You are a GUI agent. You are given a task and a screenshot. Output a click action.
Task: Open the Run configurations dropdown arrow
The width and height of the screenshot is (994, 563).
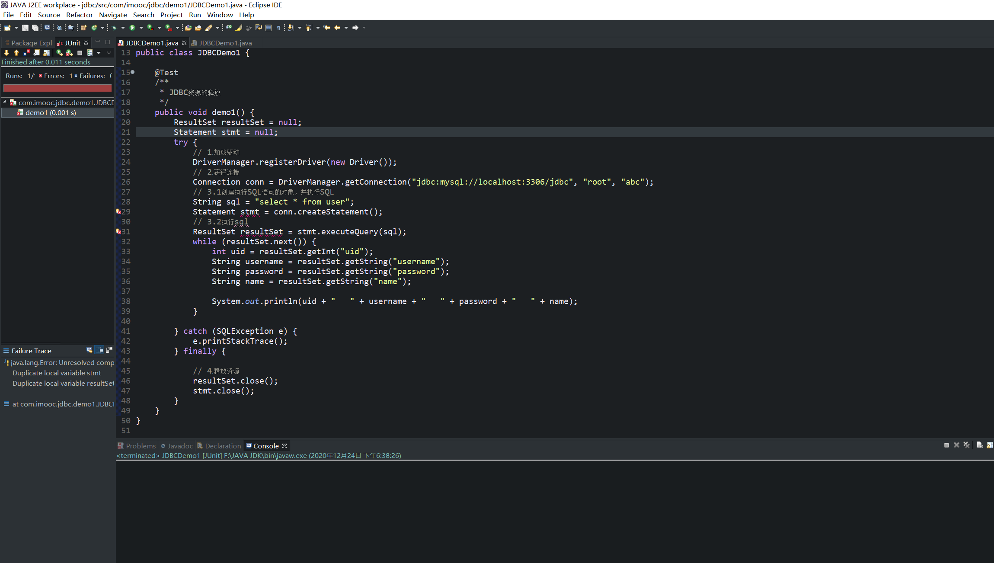pos(141,28)
